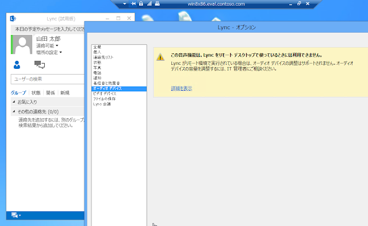Minimize the remote desktop connection bar

pos(290,4)
